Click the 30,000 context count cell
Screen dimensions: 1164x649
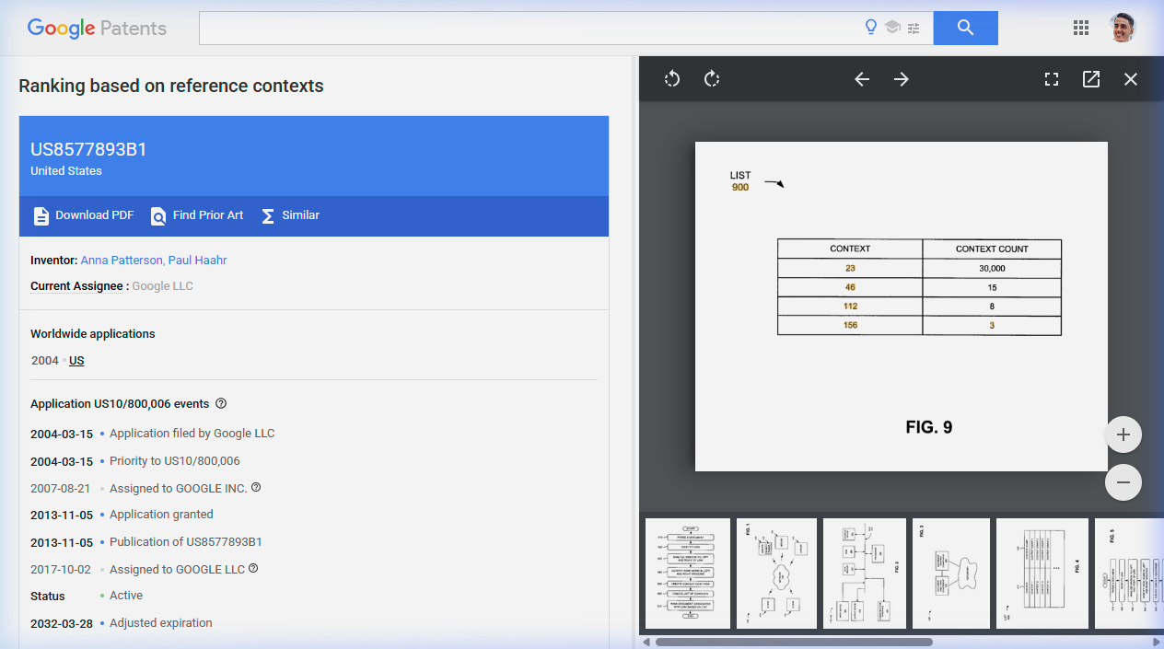(992, 269)
